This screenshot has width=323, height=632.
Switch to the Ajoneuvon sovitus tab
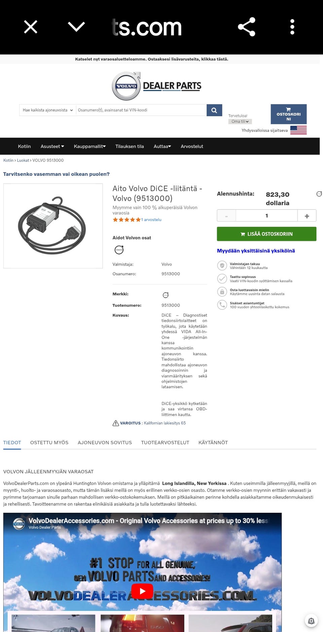coord(105,442)
